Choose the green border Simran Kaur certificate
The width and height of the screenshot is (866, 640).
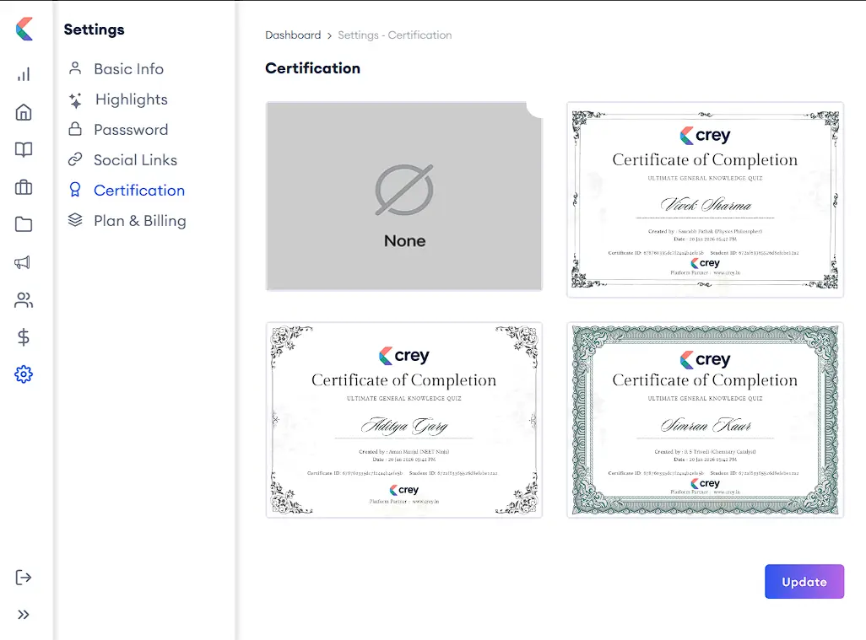pyautogui.click(x=705, y=420)
